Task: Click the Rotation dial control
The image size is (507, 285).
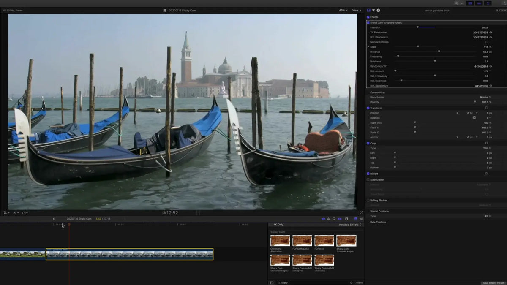Action: [x=474, y=118]
